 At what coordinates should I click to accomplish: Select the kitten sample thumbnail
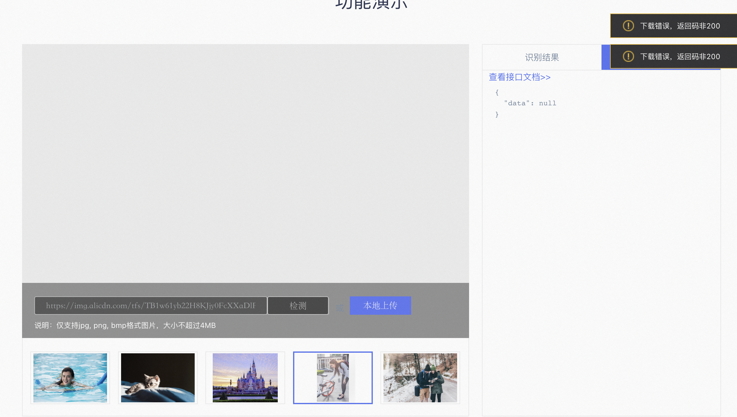[x=158, y=378]
